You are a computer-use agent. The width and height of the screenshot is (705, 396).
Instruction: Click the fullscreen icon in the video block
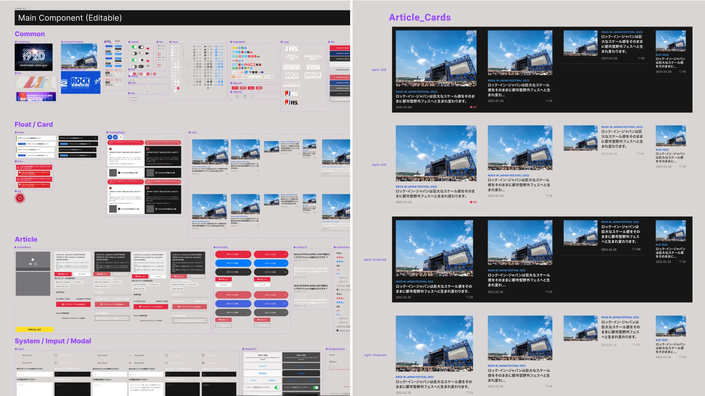(x=36, y=264)
